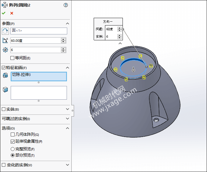Click the empty faces to pattern box
This screenshot has height=172, width=207.
pos(39,93)
